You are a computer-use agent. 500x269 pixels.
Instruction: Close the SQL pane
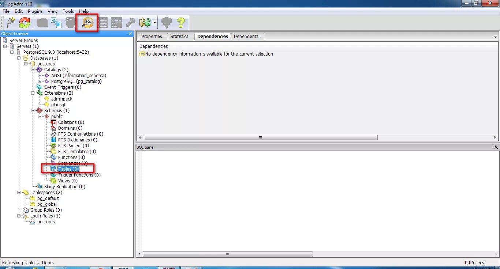pyautogui.click(x=496, y=147)
